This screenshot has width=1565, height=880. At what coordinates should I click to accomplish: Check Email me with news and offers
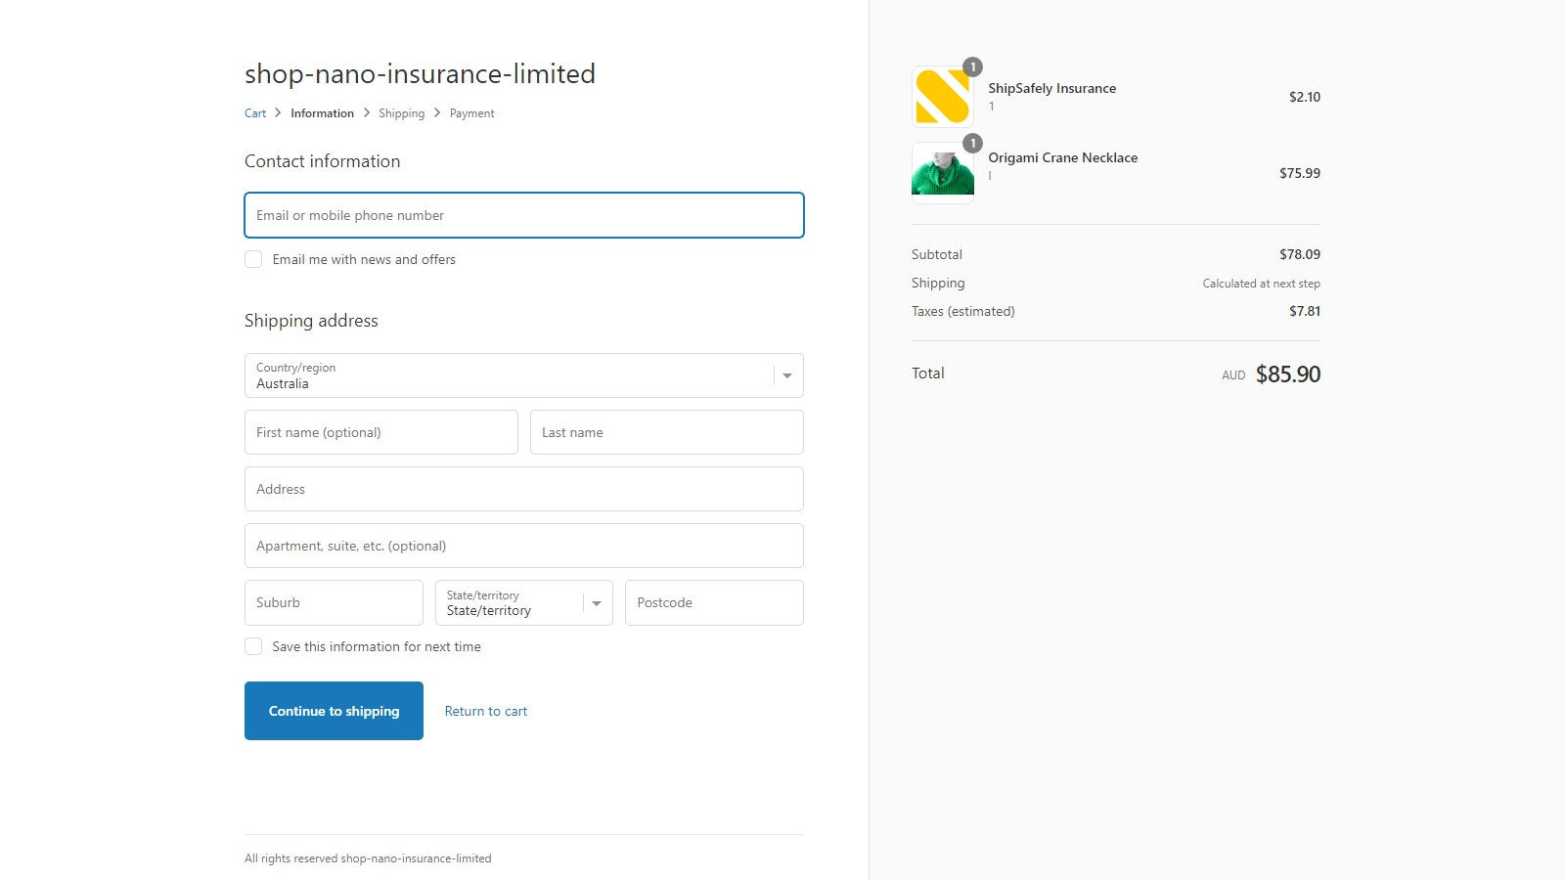click(253, 259)
